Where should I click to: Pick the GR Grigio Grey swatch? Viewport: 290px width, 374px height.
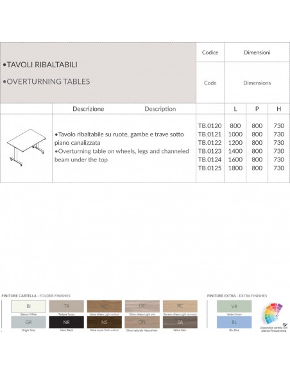pyautogui.click(x=28, y=322)
